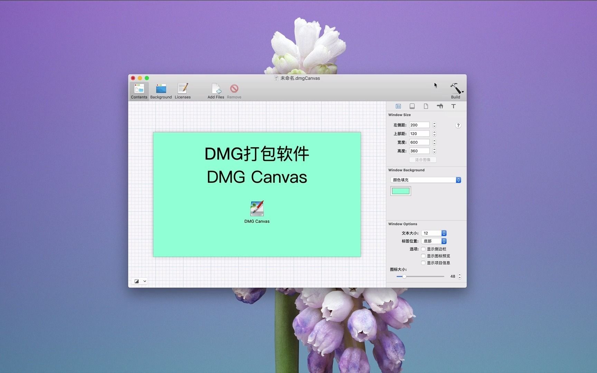This screenshot has width=597, height=373.
Task: Open the 文本大小 dropdown
Action: click(x=434, y=233)
